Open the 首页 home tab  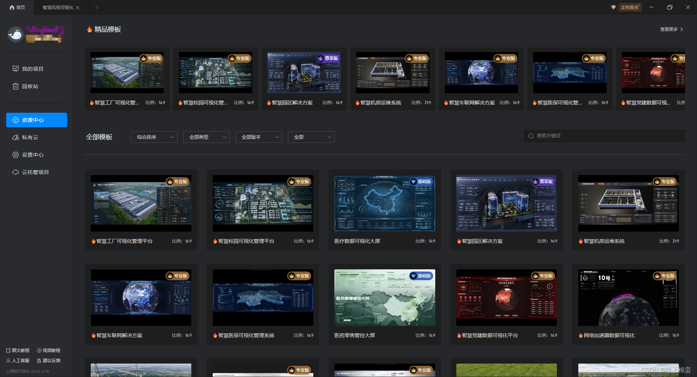17,7
